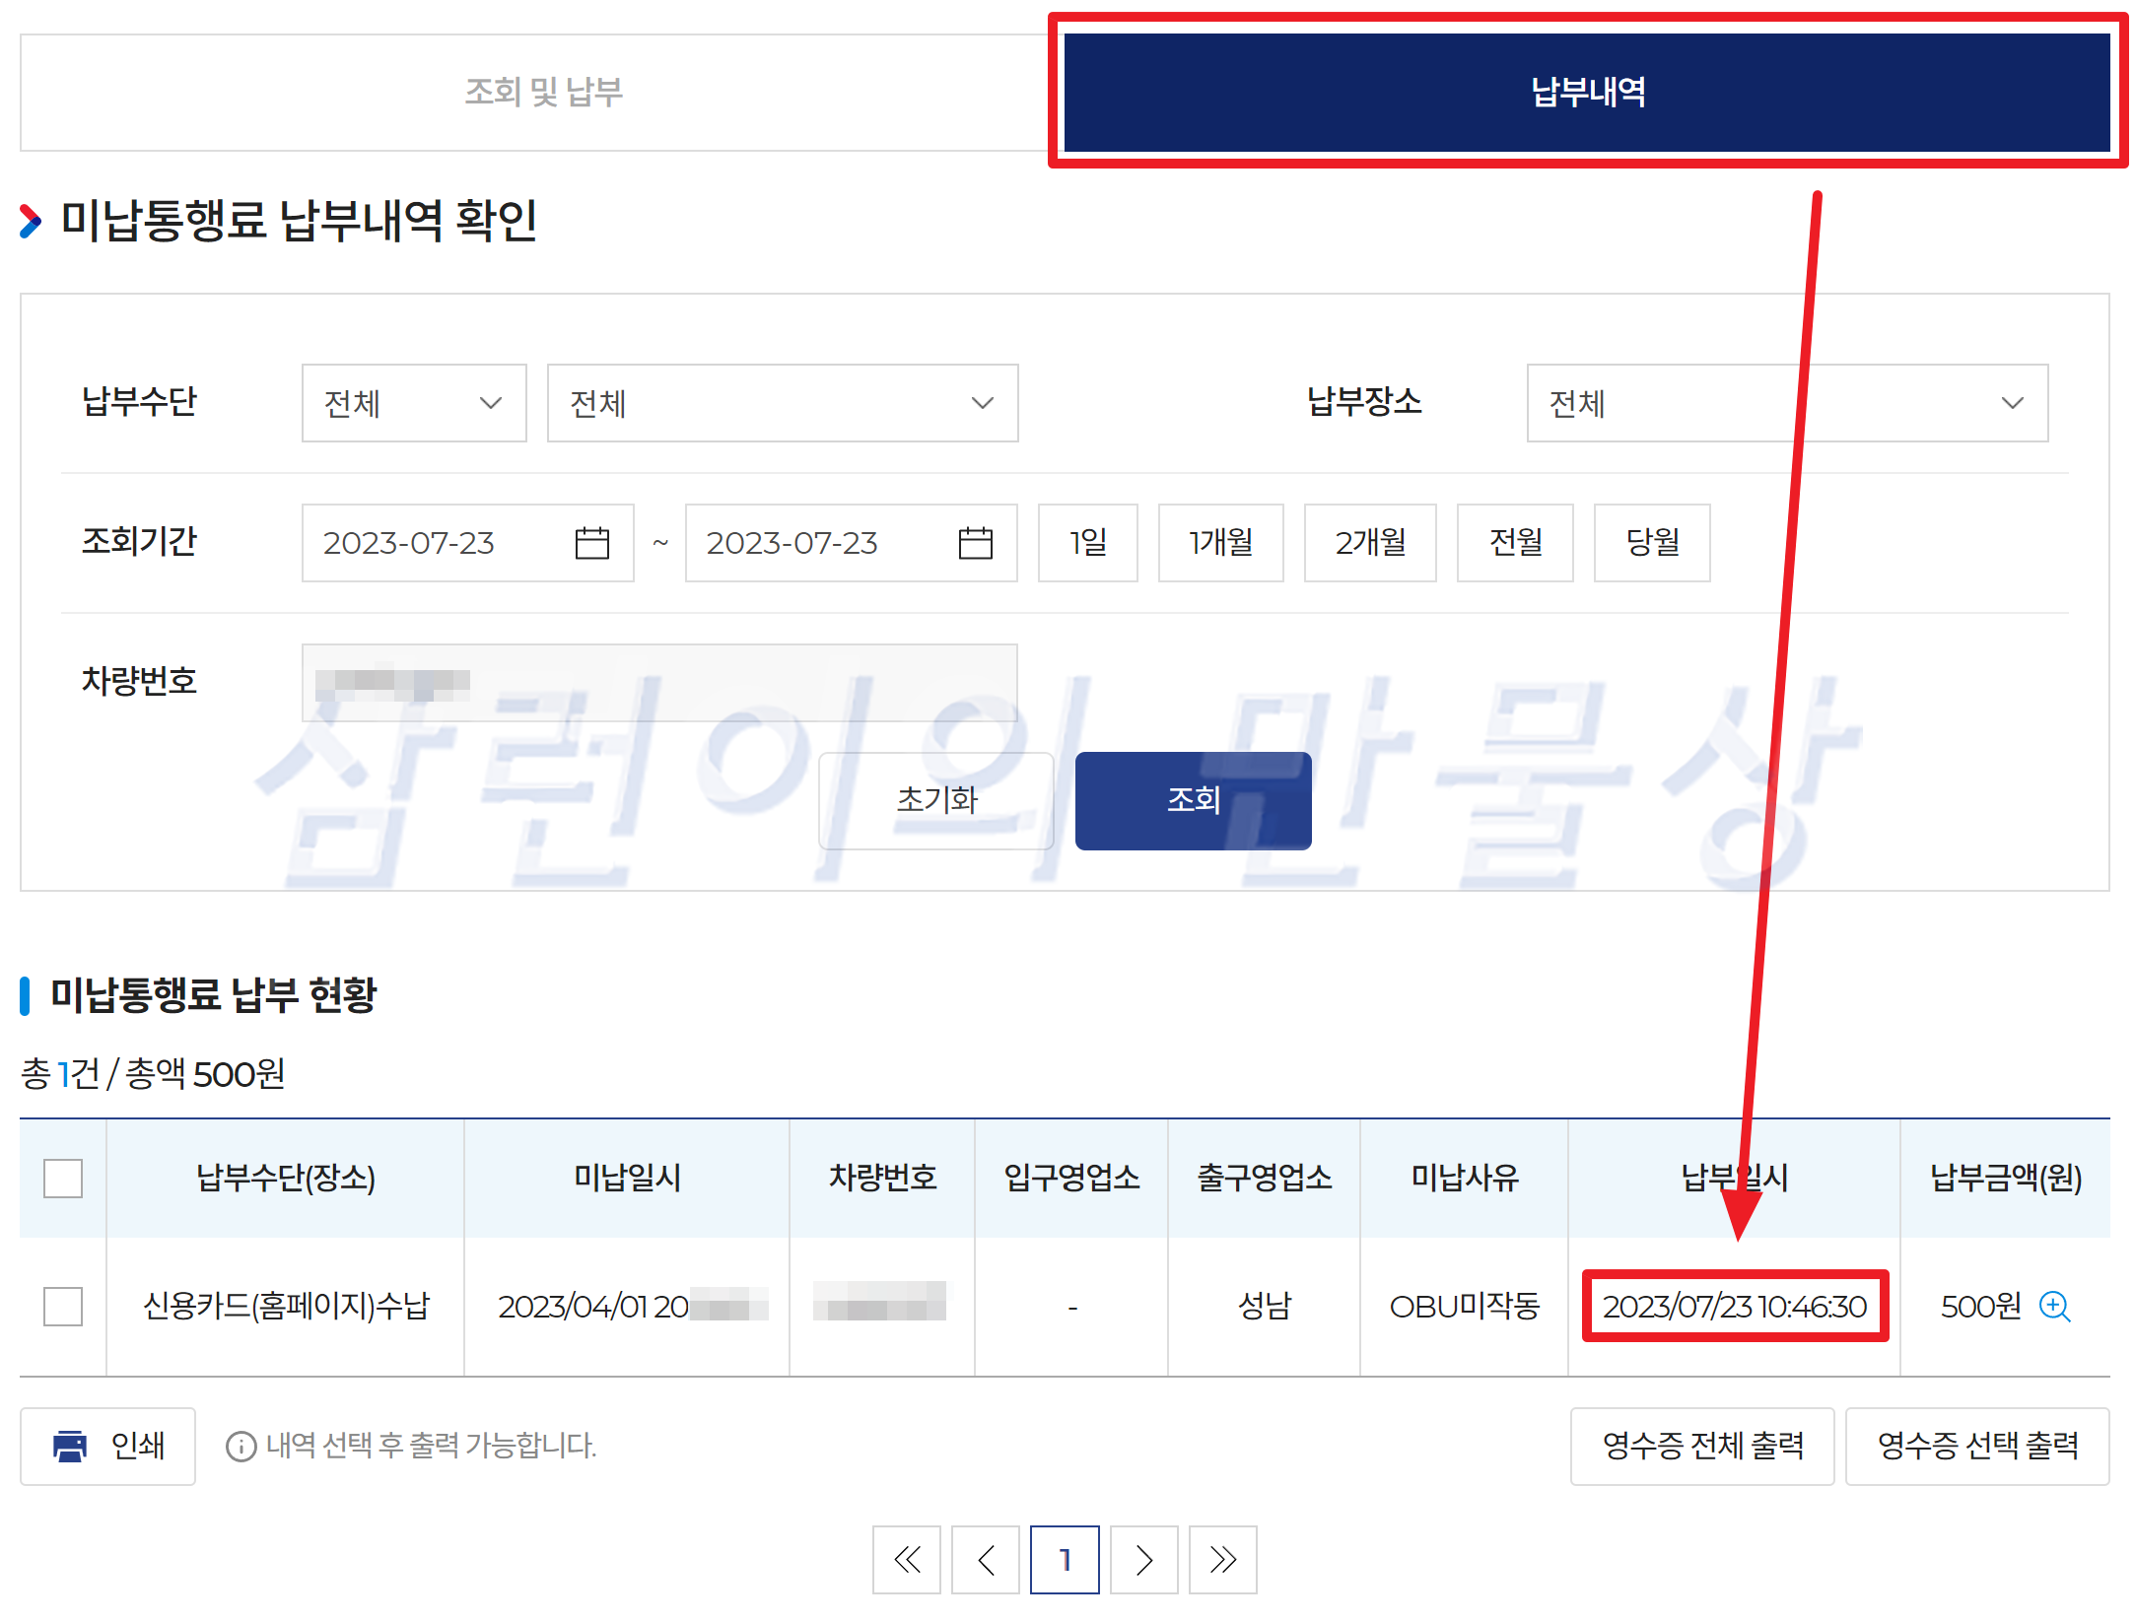Viewport: 2135px width, 1622px height.
Task: Open the start date calendar icon
Action: click(591, 543)
